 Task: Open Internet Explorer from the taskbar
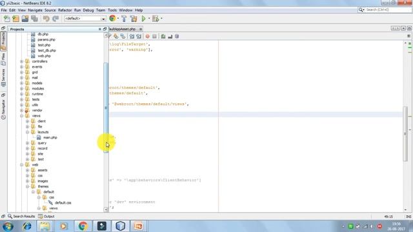point(26,226)
